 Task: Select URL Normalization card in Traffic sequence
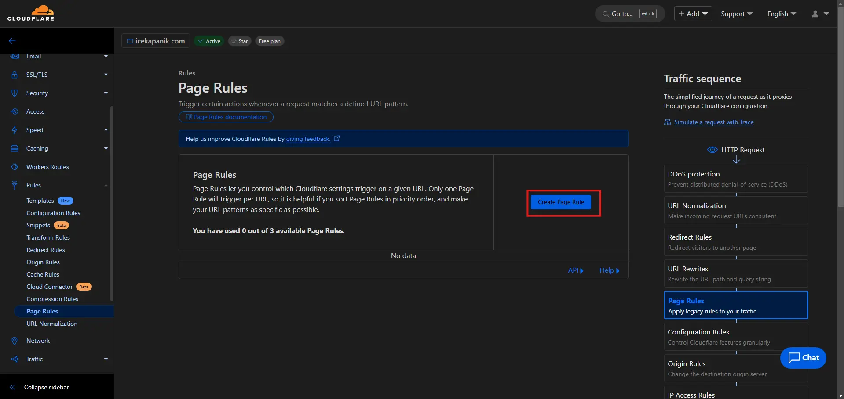736,210
